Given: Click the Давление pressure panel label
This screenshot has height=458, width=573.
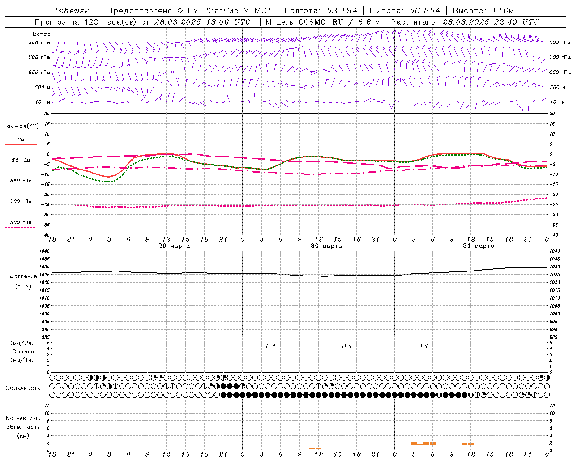Looking at the screenshot, I should (23, 276).
